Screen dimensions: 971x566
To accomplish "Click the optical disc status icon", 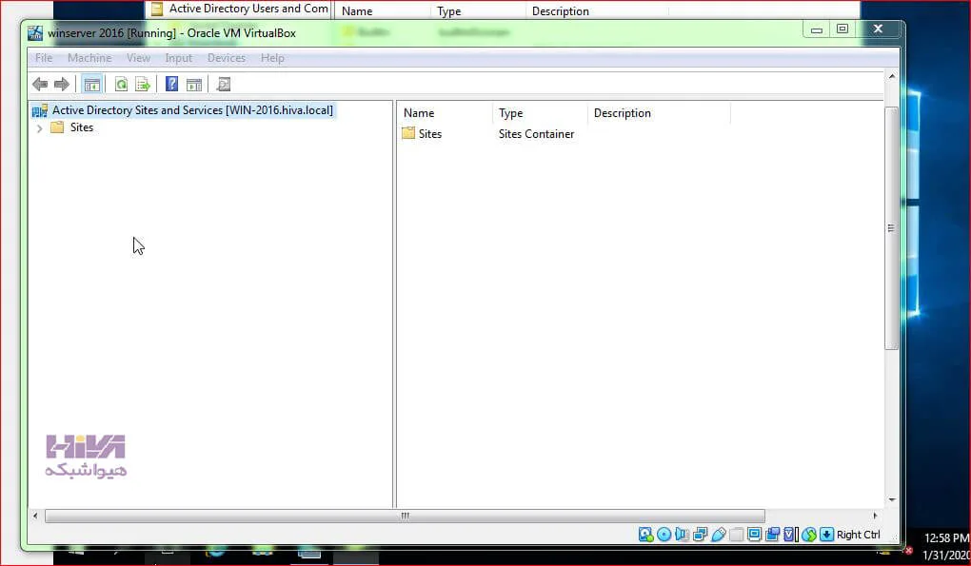I will pyautogui.click(x=664, y=535).
